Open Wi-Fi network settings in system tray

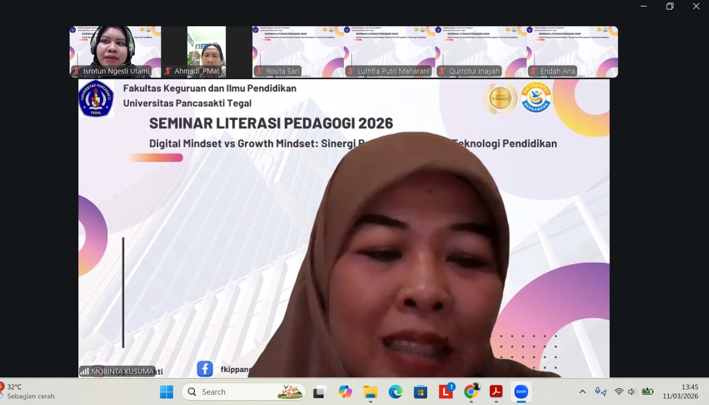coord(619,392)
